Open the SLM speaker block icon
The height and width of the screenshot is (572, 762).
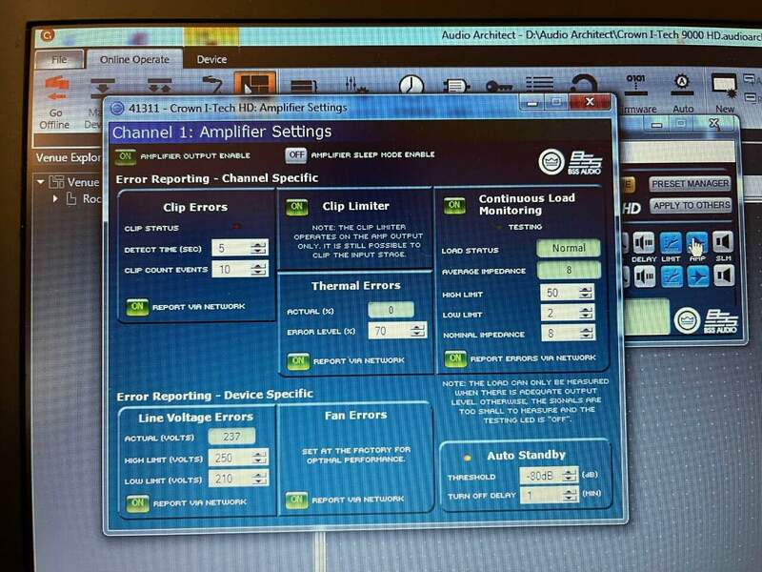pos(723,242)
